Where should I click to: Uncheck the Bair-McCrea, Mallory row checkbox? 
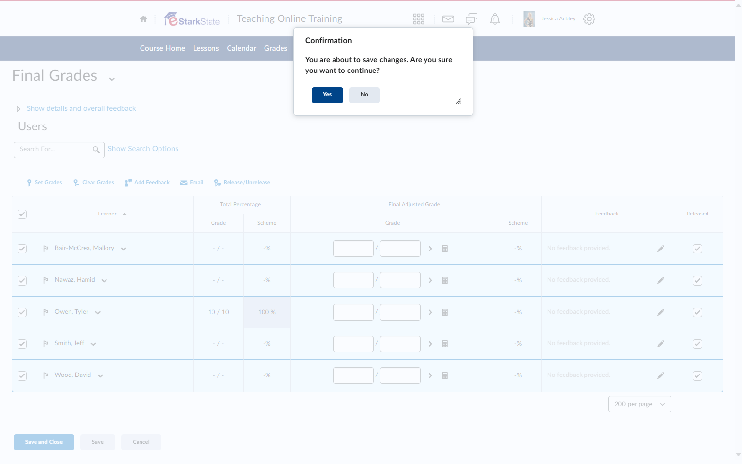coord(22,249)
